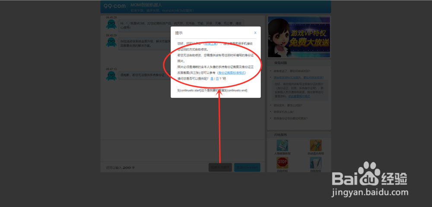Viewport: 432px width, 207px height.
Task: Open the 游戏VIP特权 免费大放送 banner
Action: (x=299, y=37)
